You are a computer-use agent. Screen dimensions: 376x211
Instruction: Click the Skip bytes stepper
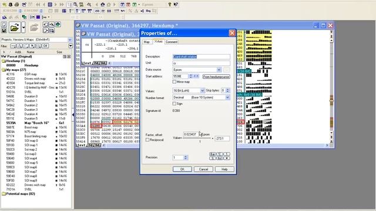coord(227,90)
